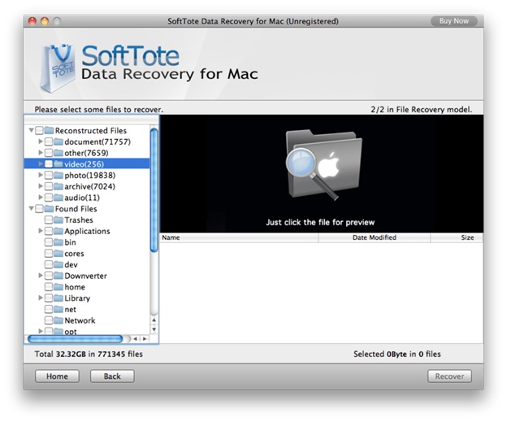Click the 'Total 32.32GB in 771345 files' text

click(89, 354)
